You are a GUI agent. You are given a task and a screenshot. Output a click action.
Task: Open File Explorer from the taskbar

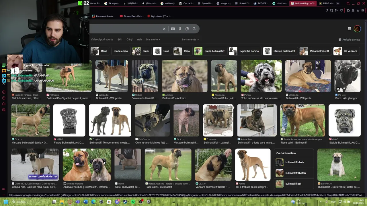[x=62, y=201]
